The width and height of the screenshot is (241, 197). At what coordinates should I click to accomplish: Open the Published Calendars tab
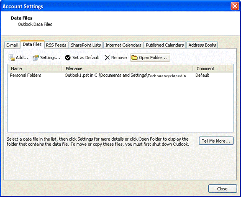pos(165,45)
